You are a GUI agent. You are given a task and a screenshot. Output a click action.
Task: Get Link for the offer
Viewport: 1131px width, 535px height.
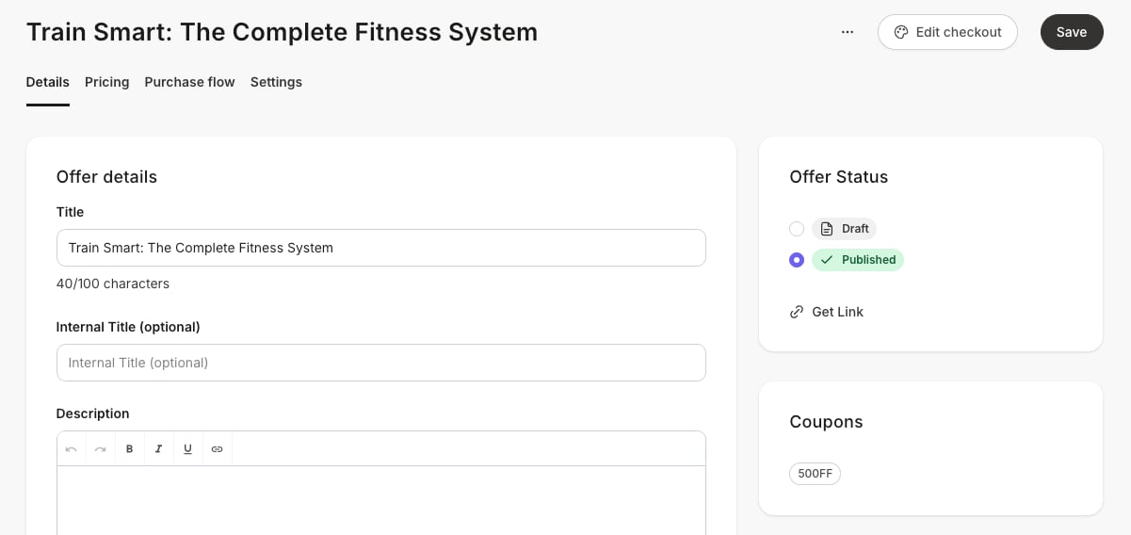click(x=827, y=312)
